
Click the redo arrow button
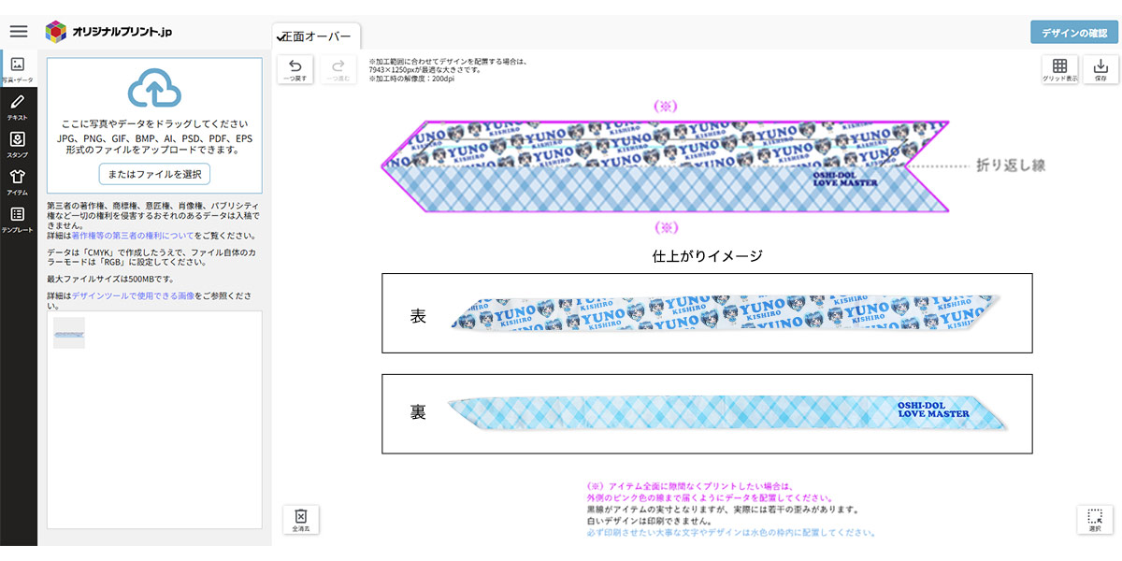pyautogui.click(x=338, y=70)
